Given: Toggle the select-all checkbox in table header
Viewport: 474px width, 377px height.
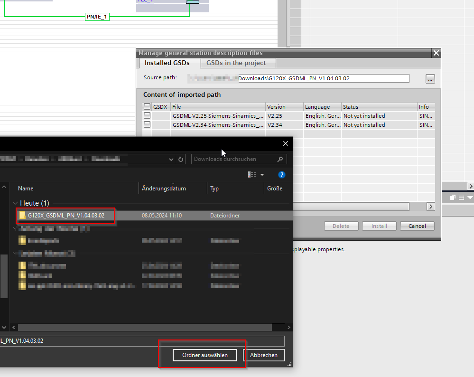Looking at the screenshot, I should pos(147,107).
